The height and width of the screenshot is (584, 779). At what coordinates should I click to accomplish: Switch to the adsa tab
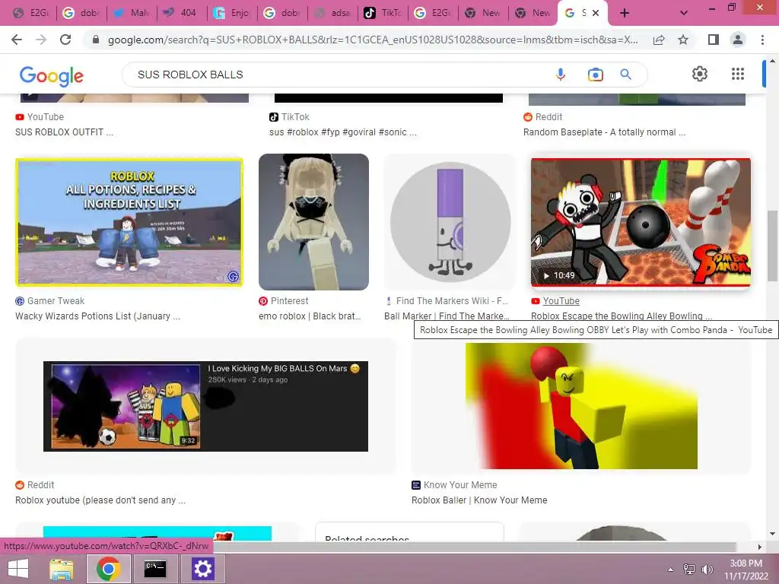point(332,13)
